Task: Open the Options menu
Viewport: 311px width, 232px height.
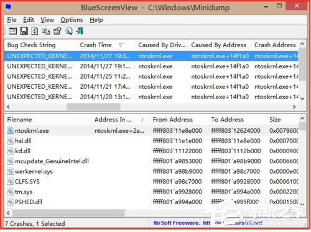Action: [72, 20]
